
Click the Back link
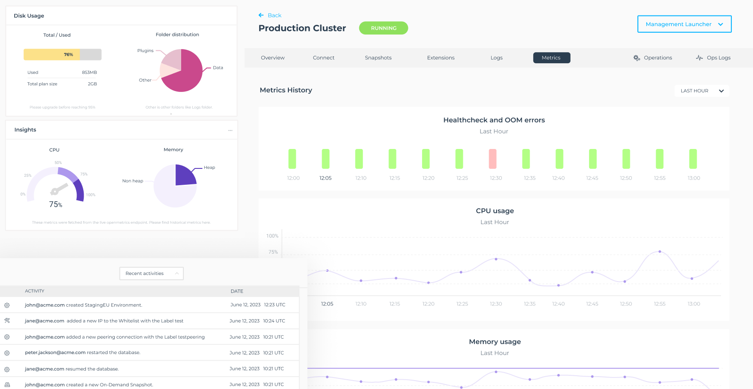[274, 15]
